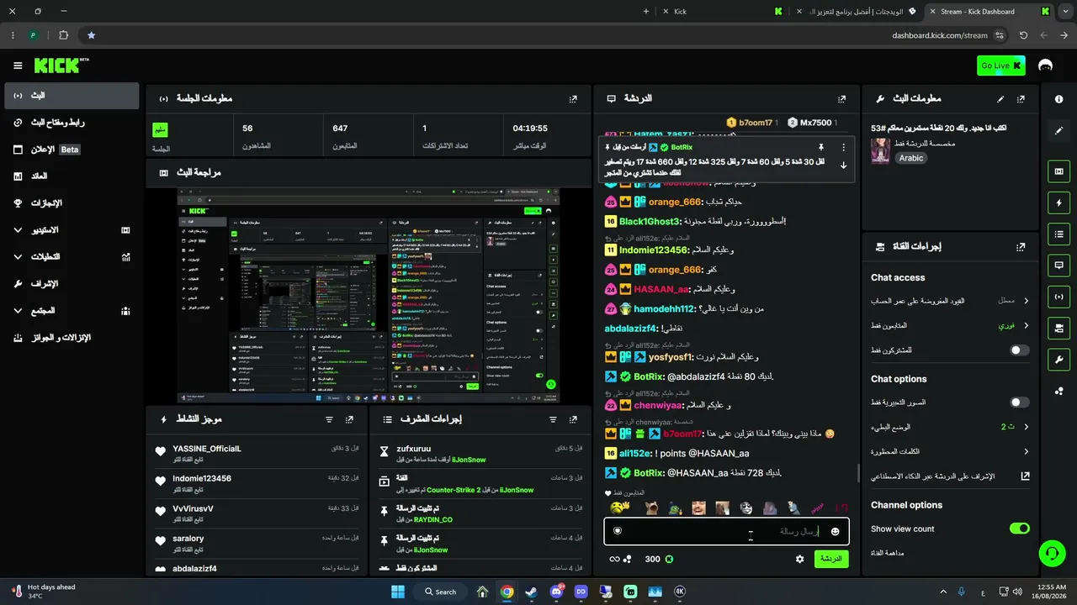Open AI chat moderation external link
The height and width of the screenshot is (605, 1077).
pyautogui.click(x=1025, y=476)
